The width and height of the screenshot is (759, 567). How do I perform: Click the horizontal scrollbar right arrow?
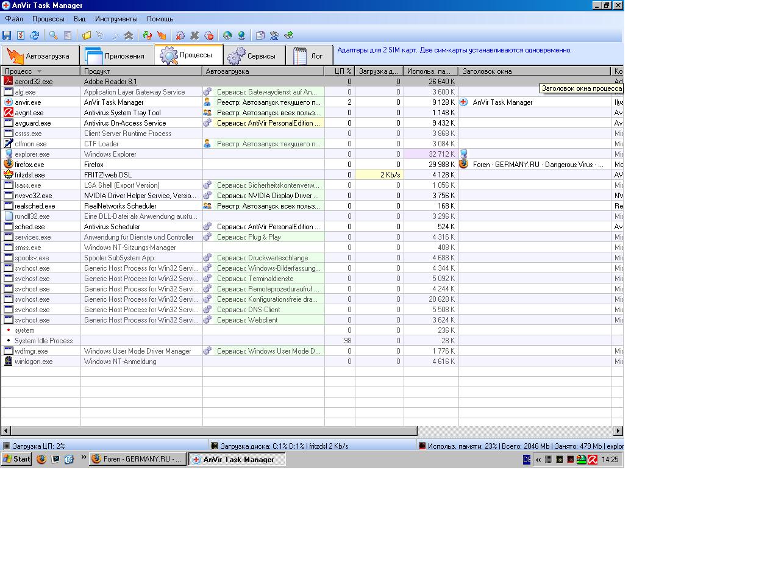[x=618, y=431]
